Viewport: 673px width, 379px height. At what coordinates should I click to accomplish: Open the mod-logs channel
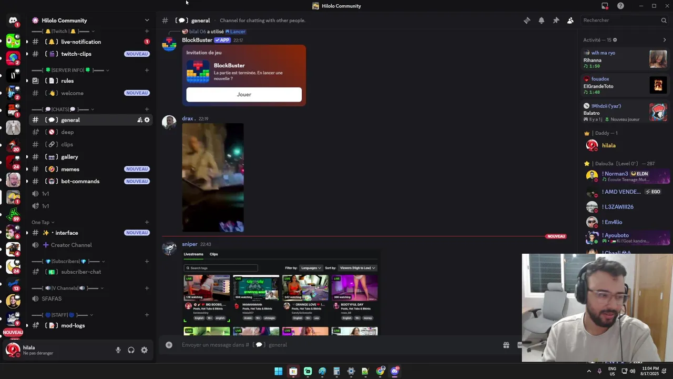pos(91,325)
